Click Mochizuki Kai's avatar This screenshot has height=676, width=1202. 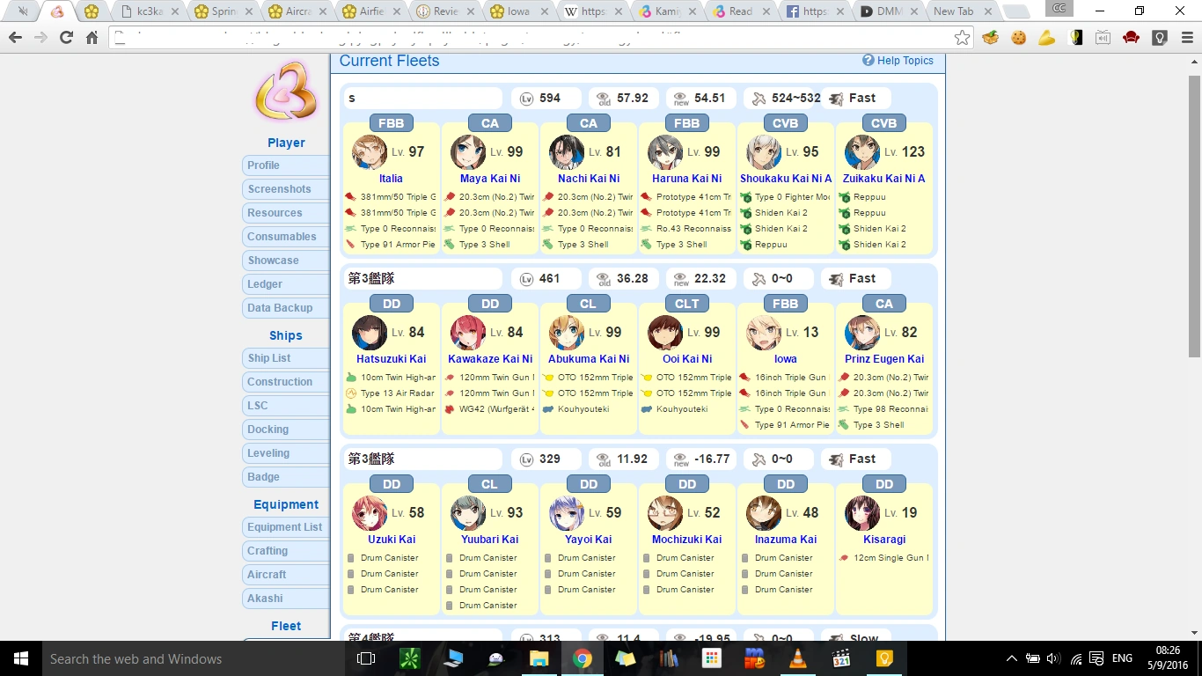point(665,513)
